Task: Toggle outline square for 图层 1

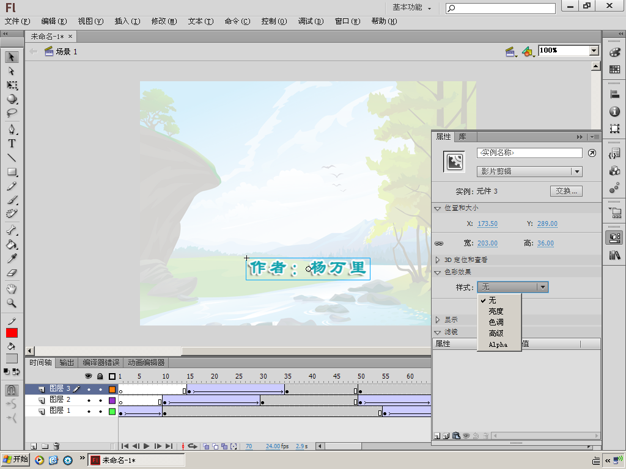Action: click(112, 411)
